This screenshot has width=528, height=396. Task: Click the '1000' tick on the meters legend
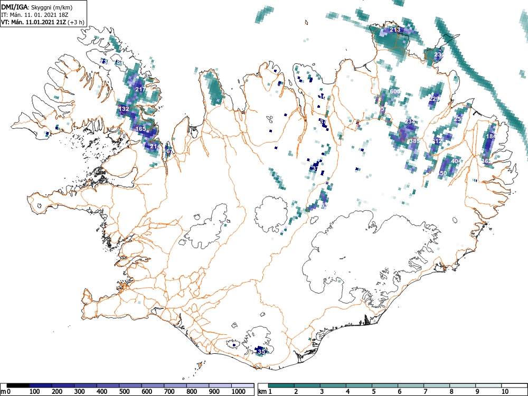point(239,391)
